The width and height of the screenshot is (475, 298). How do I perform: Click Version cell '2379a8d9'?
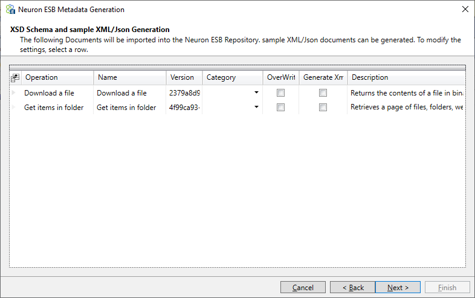(x=184, y=92)
